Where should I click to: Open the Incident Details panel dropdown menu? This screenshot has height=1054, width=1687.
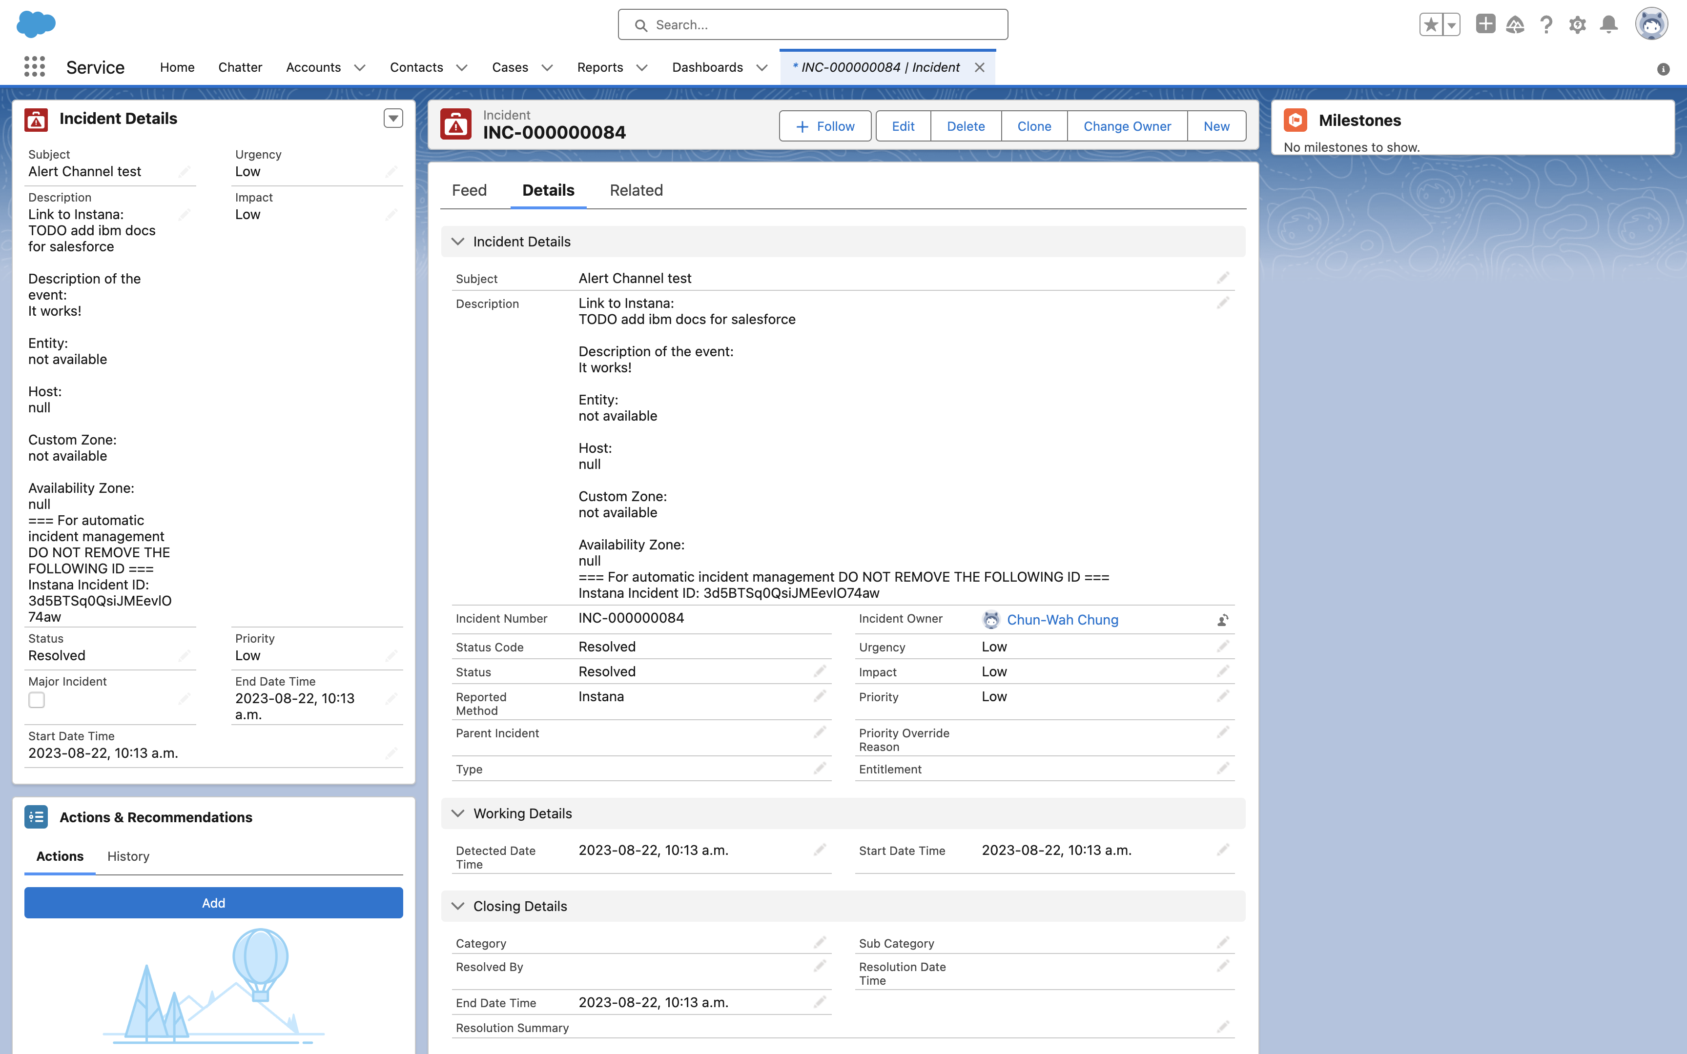[x=393, y=119]
